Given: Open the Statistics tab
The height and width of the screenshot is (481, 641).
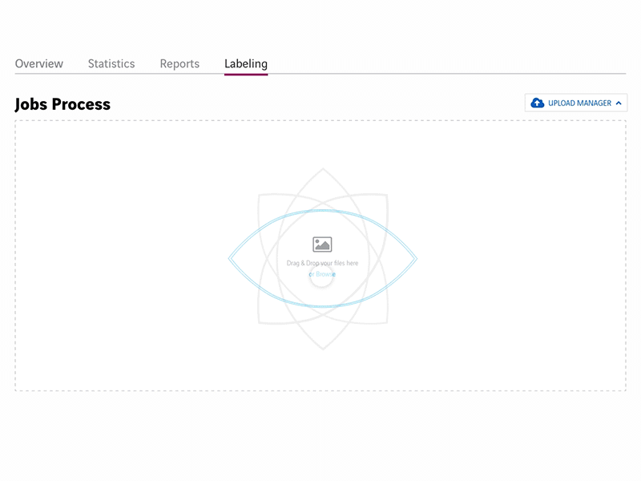Looking at the screenshot, I should 111,64.
